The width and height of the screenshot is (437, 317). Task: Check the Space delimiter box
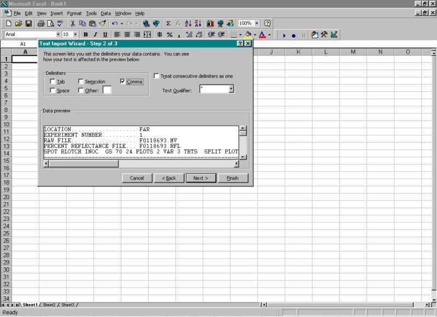(x=53, y=90)
